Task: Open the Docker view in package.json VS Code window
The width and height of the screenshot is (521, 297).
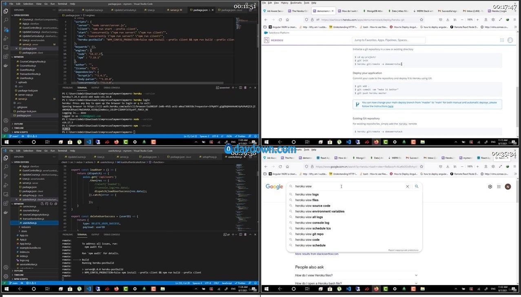Action: [x=6, y=66]
